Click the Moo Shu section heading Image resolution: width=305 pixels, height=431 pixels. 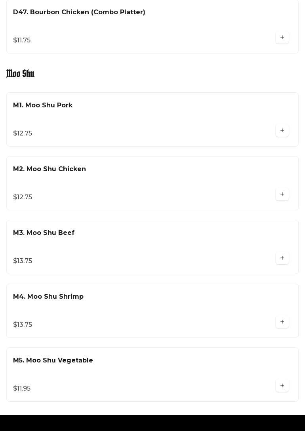point(21,74)
